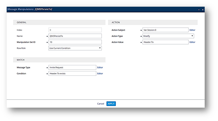Click the Manipulation Set ID field
Screen dimensions: 218x121
(75, 42)
